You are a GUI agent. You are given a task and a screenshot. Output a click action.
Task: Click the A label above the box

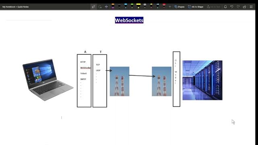pos(85,52)
